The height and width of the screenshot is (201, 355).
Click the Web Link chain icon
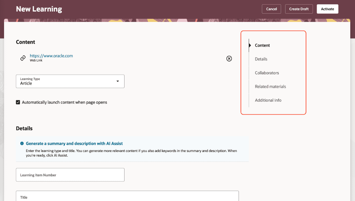coord(23,58)
